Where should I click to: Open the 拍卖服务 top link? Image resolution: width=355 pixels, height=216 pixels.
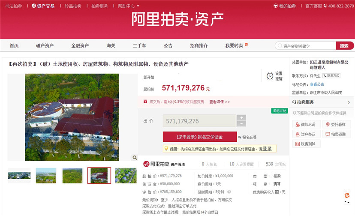coord(99,6)
